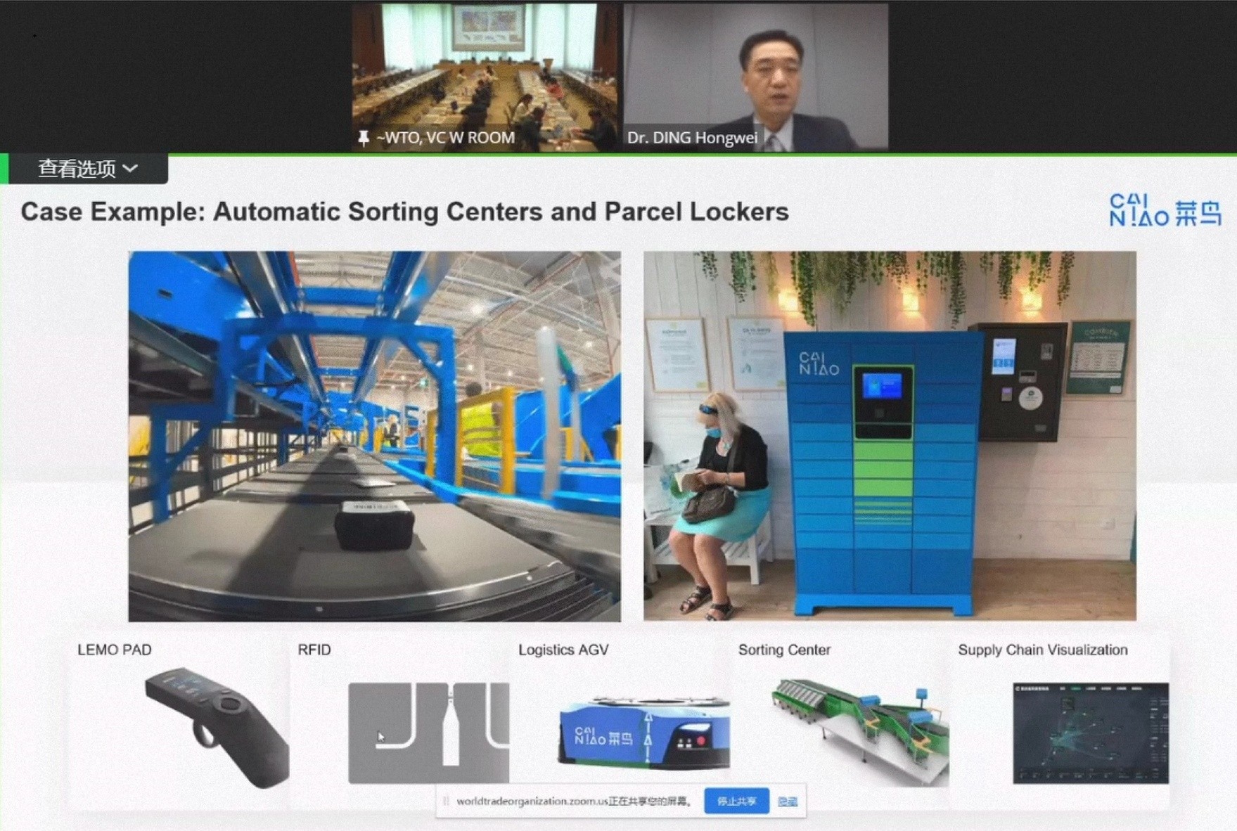This screenshot has height=831, width=1237.
Task: Click the touchscreen on the blue parcel locker
Action: [x=882, y=387]
